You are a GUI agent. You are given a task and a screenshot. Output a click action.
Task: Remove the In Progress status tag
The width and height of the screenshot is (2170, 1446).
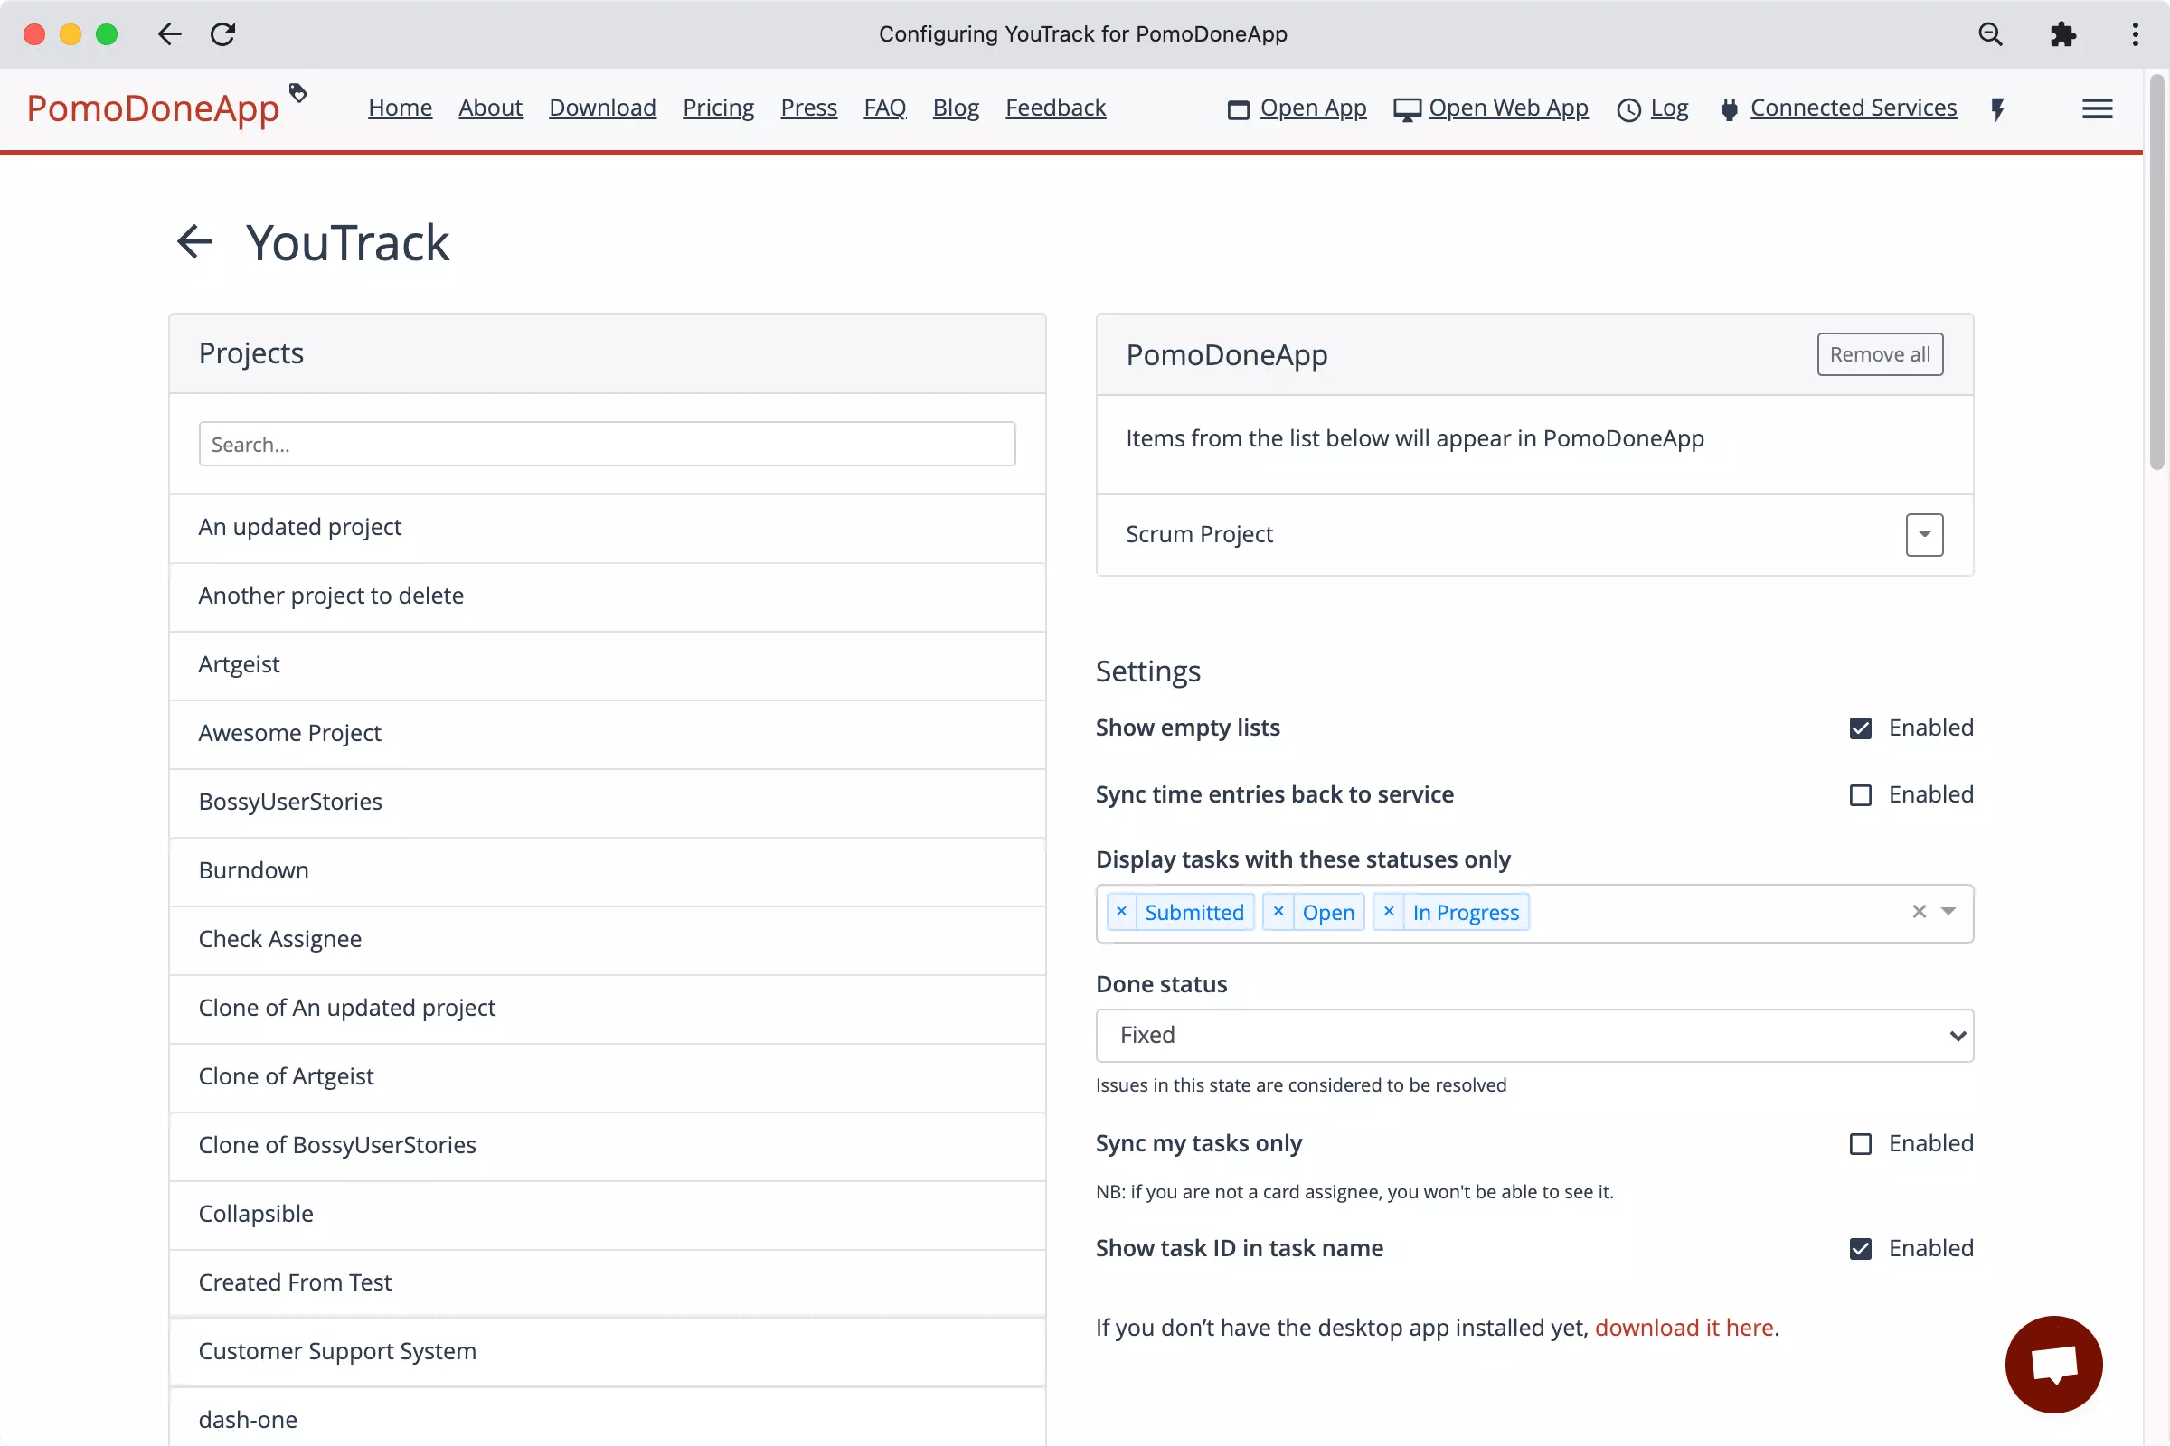(1387, 912)
